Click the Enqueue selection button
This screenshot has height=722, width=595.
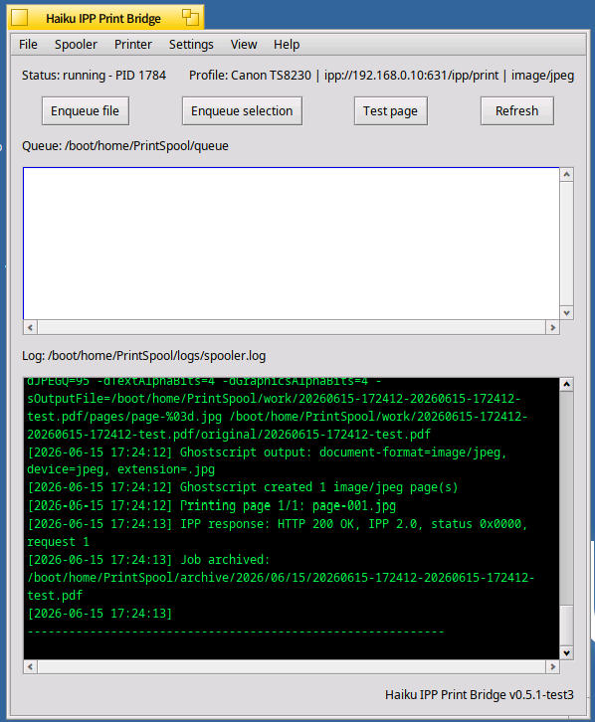[242, 111]
